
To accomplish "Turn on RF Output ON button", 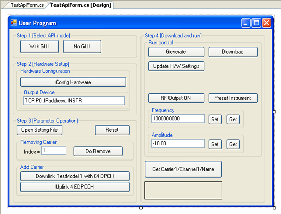I will coord(176,98).
